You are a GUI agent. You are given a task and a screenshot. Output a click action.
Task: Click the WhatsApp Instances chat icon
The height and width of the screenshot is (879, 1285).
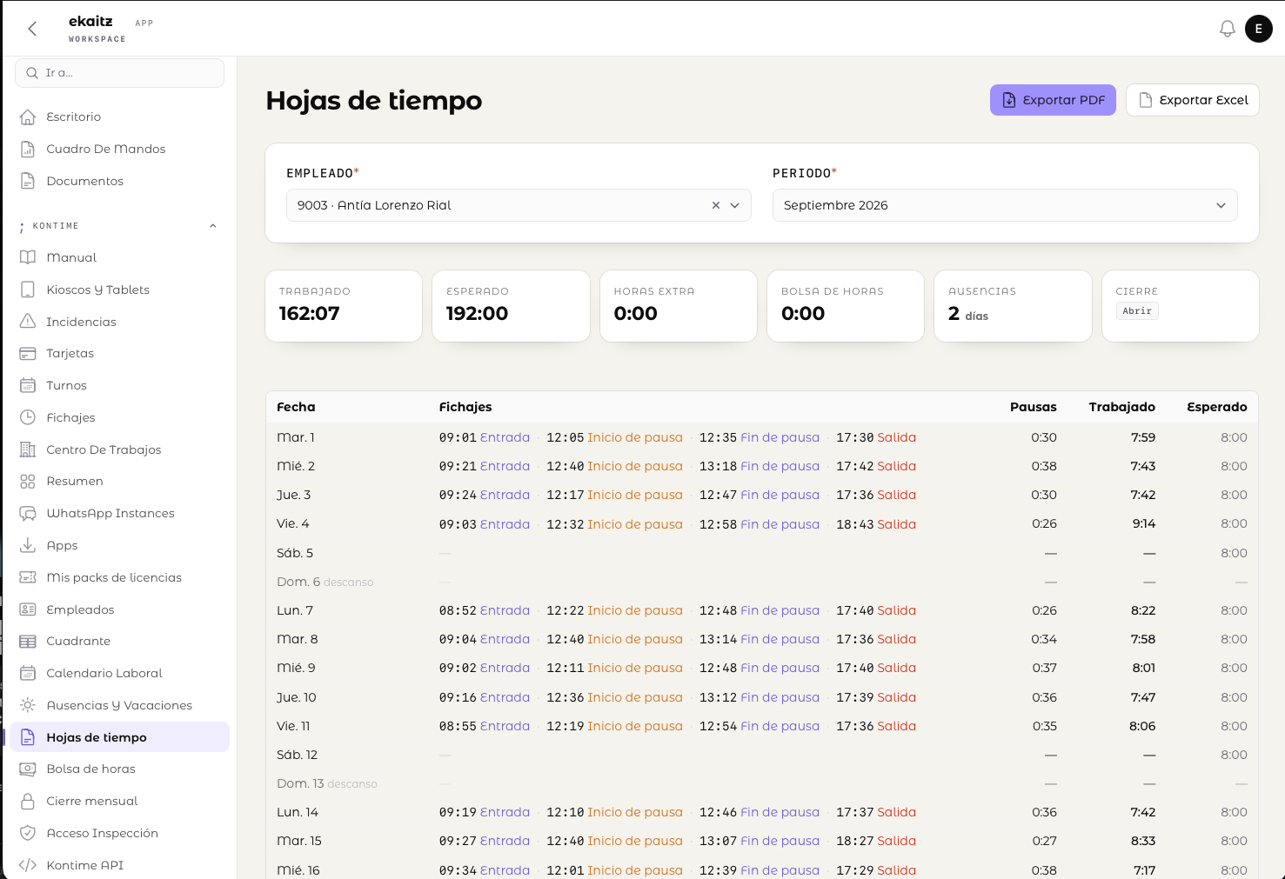(28, 513)
